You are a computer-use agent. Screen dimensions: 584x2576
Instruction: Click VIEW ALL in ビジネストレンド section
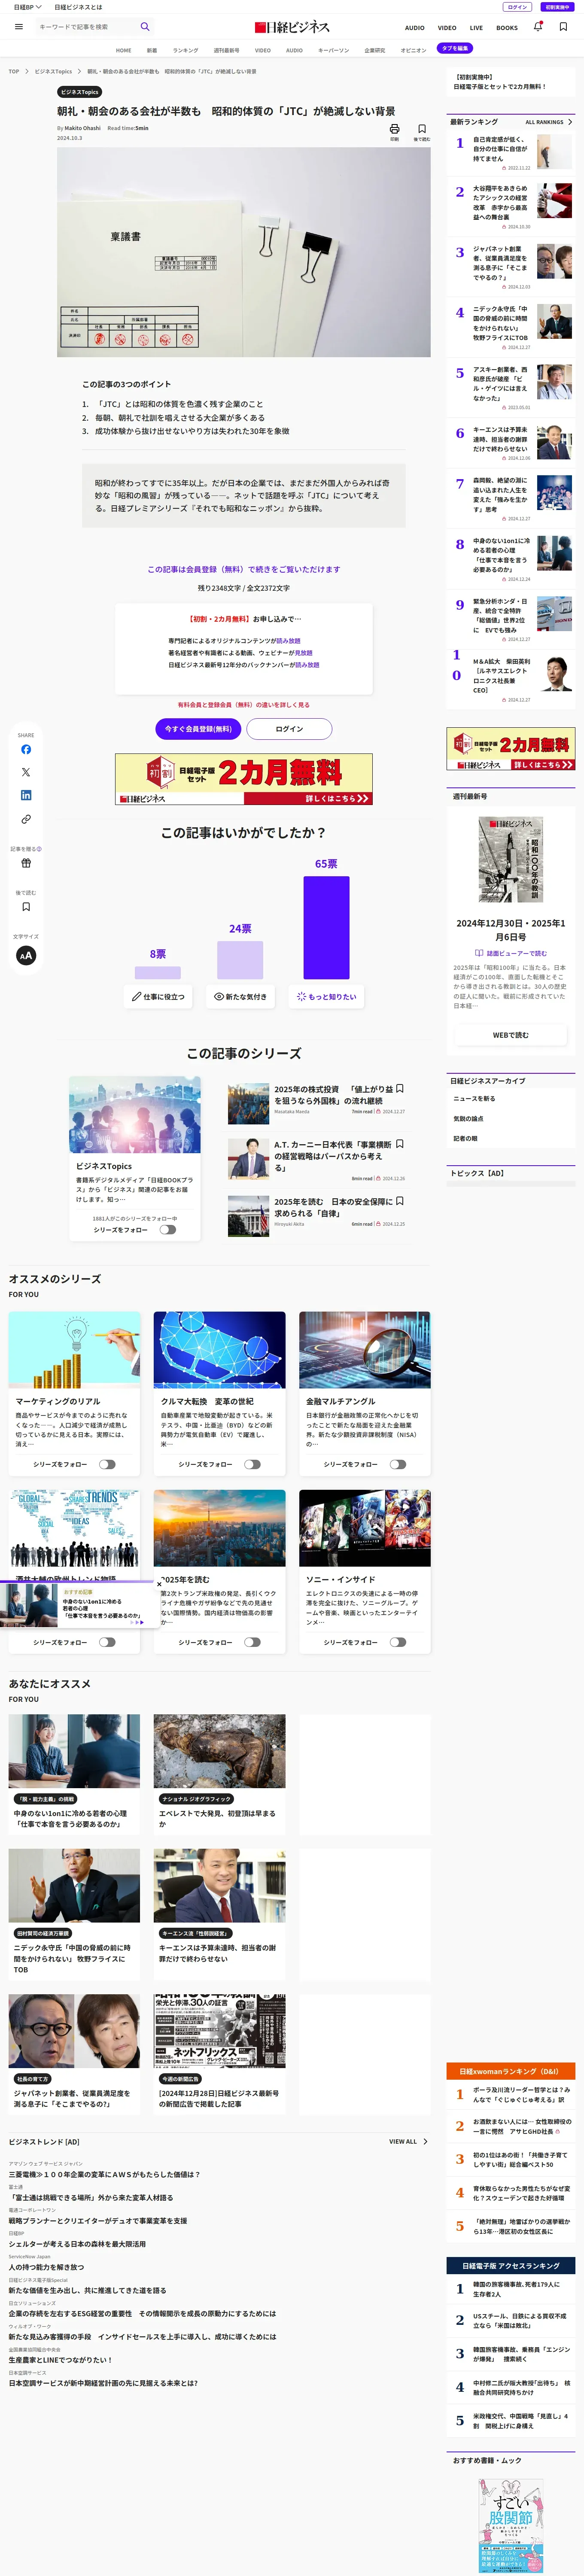tap(408, 2142)
